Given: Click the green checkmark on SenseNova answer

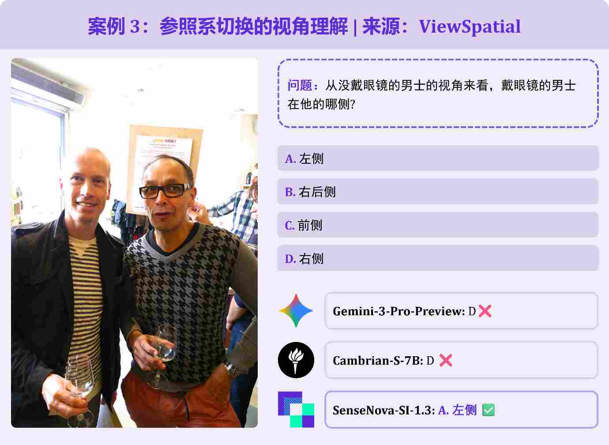Looking at the screenshot, I should 489,410.
